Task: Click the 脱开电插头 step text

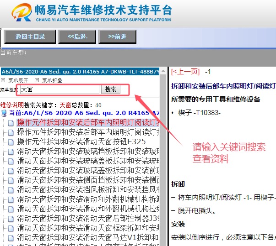Action: click(x=197, y=210)
